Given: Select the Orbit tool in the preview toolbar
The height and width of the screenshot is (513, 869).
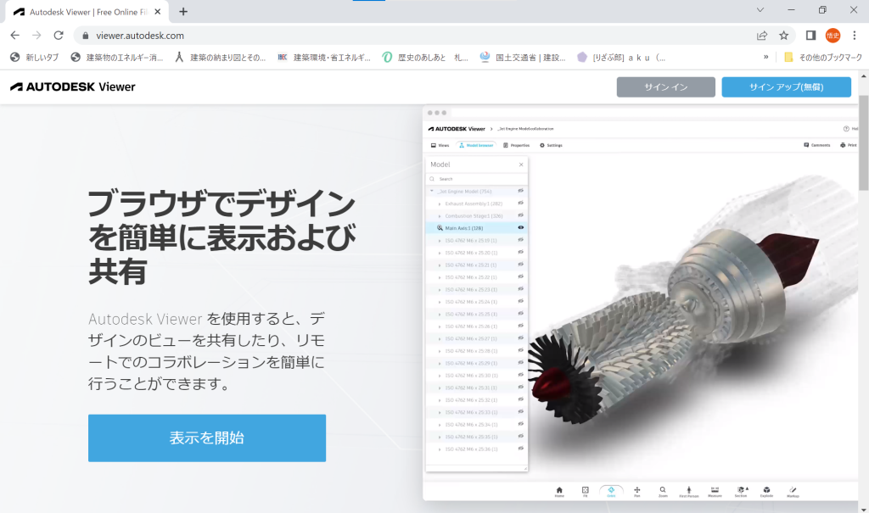Looking at the screenshot, I should [x=611, y=492].
